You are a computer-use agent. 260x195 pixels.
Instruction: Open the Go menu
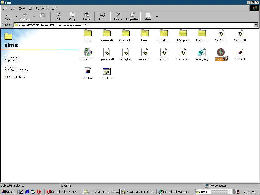[30, 8]
